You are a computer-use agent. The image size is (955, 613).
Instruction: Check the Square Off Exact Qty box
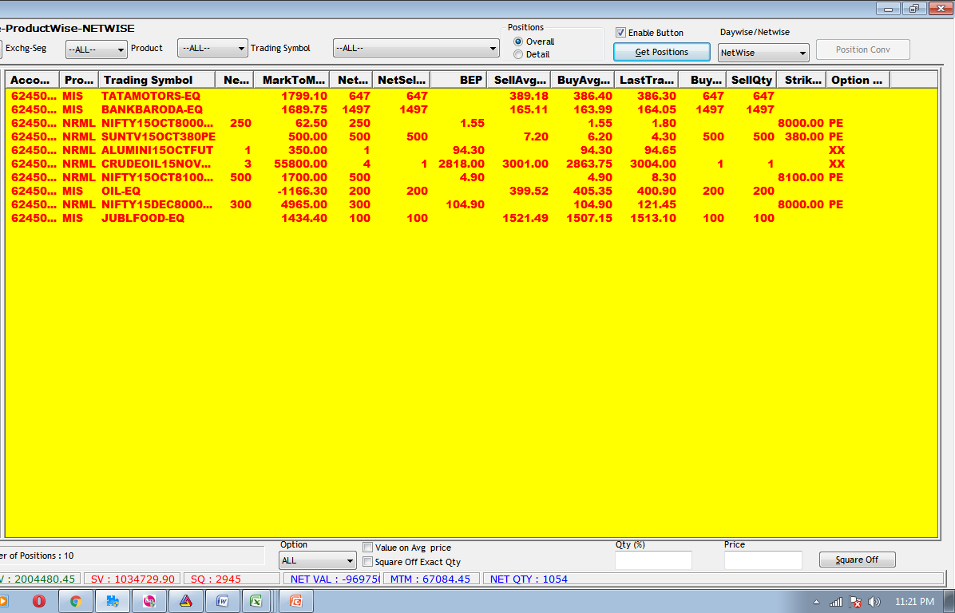point(368,561)
